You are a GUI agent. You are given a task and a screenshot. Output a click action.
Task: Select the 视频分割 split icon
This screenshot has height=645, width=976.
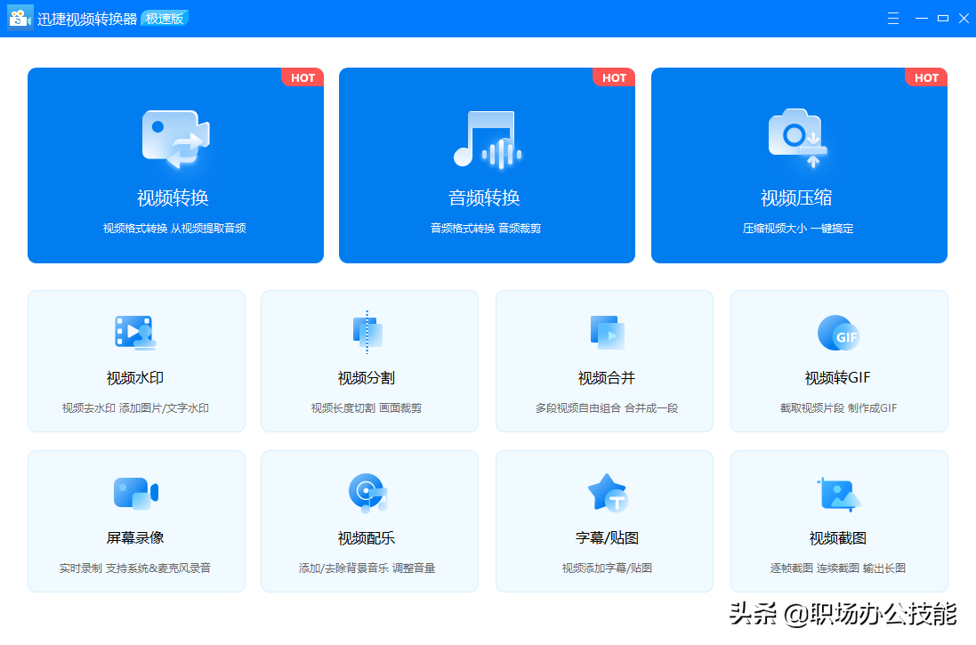(x=367, y=333)
